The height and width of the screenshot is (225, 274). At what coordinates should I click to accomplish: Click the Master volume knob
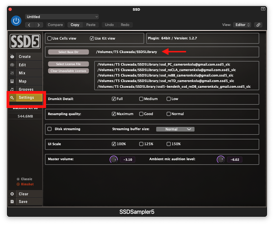(114, 159)
